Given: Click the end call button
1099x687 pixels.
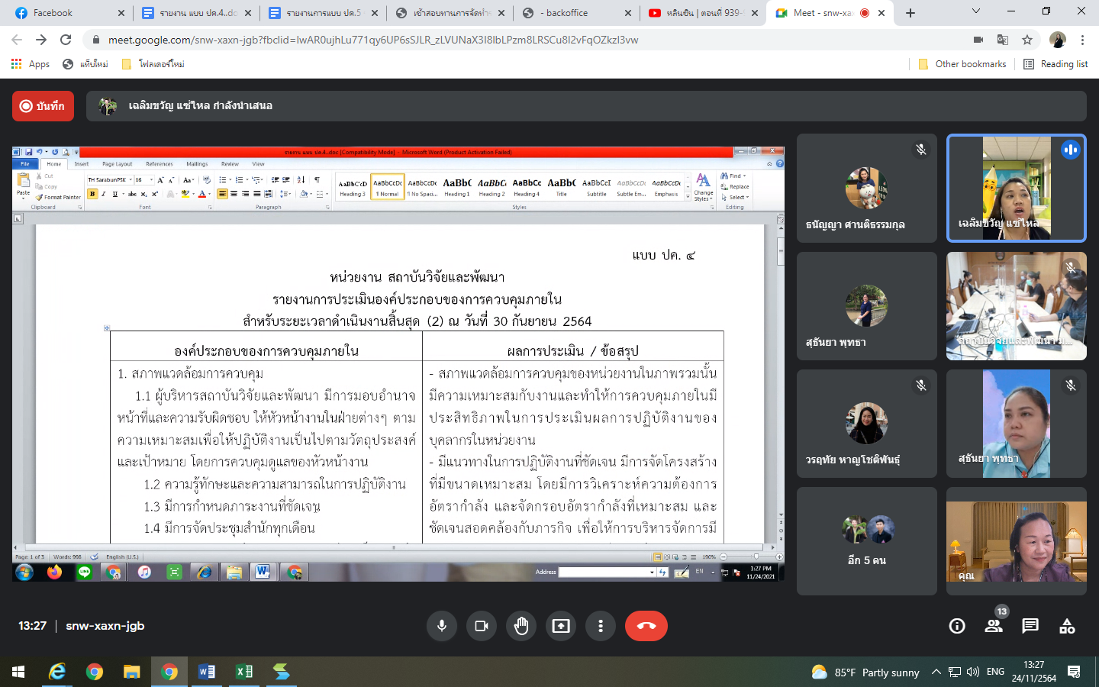Looking at the screenshot, I should point(646,626).
